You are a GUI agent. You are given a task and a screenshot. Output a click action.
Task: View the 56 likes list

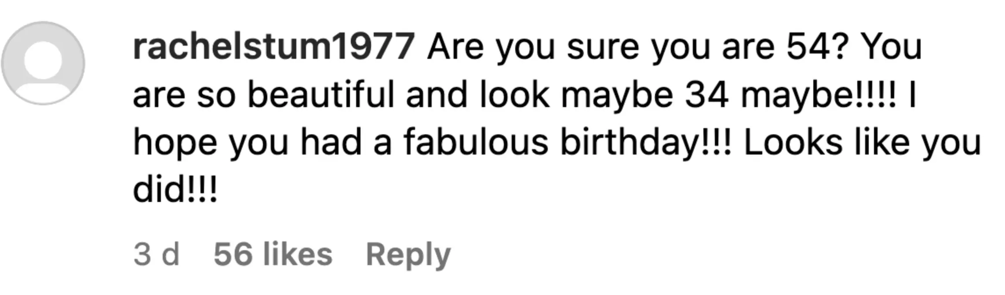coord(273,255)
